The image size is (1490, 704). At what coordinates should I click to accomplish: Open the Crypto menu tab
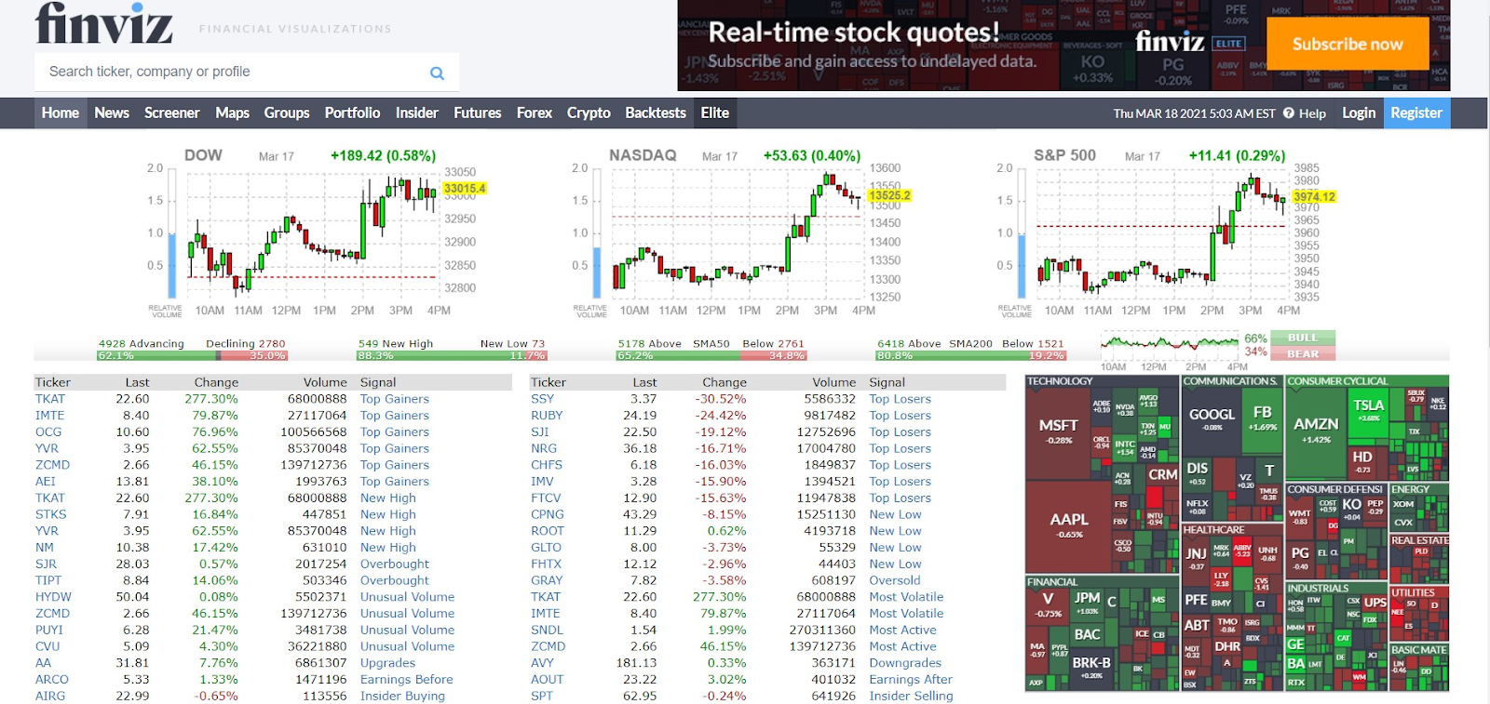(589, 113)
